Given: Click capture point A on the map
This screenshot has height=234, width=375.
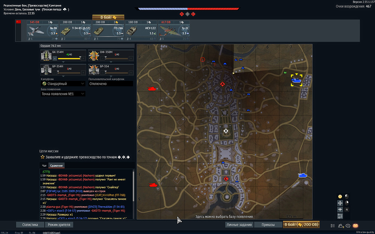Looking at the screenshot, I should 222,84.
